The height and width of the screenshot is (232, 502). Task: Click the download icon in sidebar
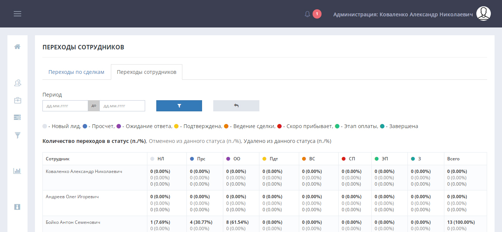click(x=17, y=207)
